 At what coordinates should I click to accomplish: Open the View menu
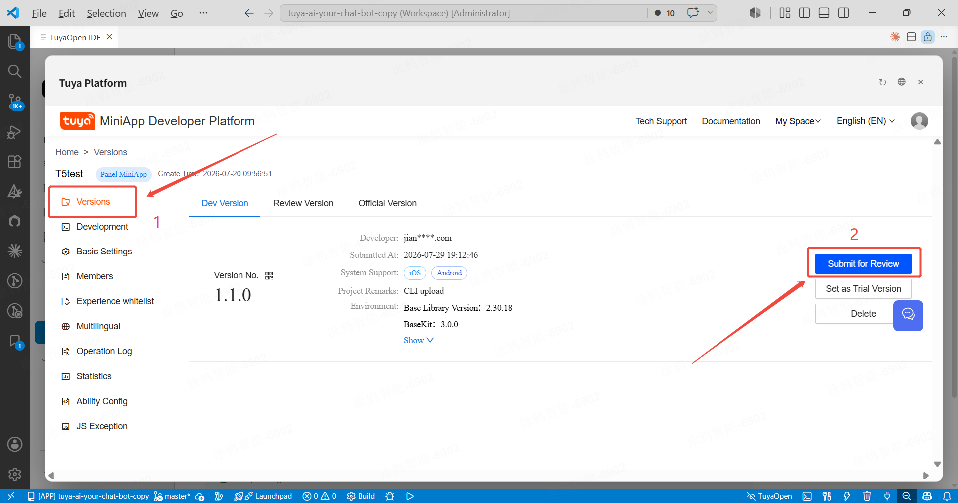click(148, 13)
